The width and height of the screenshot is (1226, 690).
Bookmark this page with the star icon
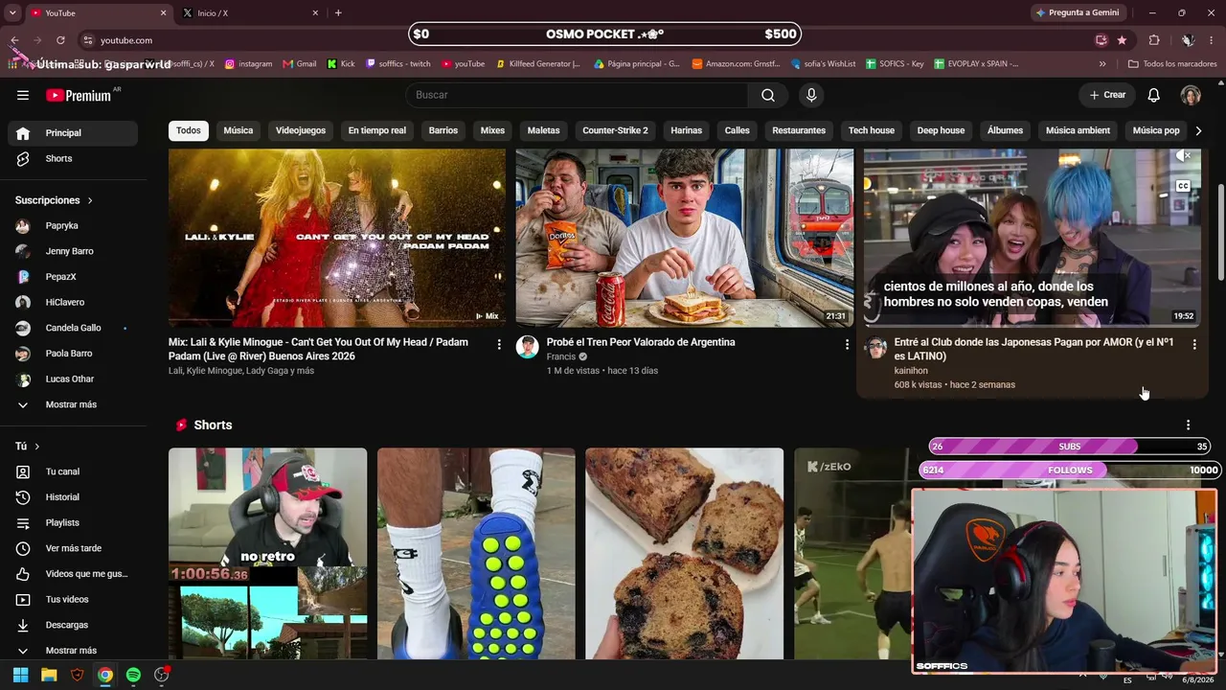(x=1122, y=40)
